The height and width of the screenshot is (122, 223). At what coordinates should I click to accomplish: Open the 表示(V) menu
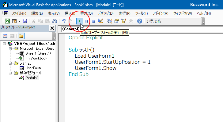point(54,13)
